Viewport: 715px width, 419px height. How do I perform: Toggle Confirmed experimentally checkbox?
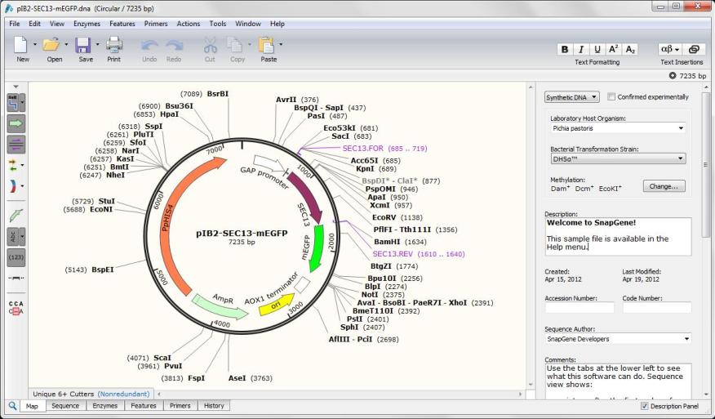[x=611, y=96]
